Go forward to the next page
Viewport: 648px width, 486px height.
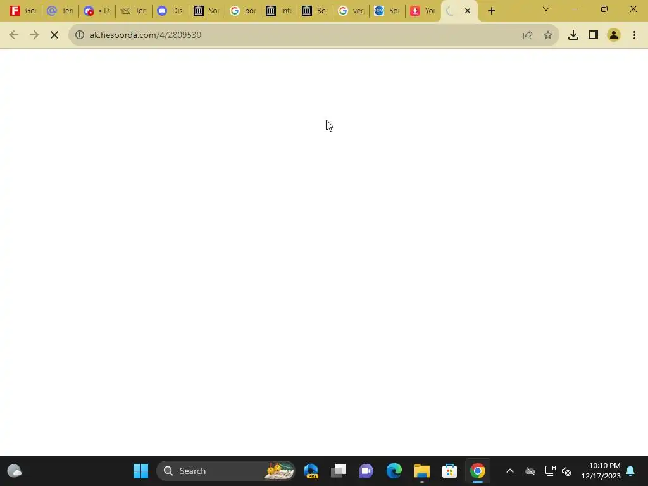(34, 35)
